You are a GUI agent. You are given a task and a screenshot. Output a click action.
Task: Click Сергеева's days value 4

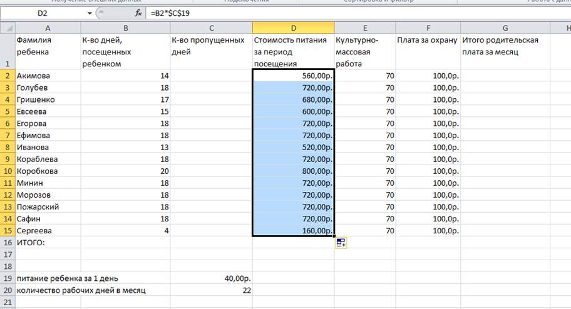click(x=125, y=231)
